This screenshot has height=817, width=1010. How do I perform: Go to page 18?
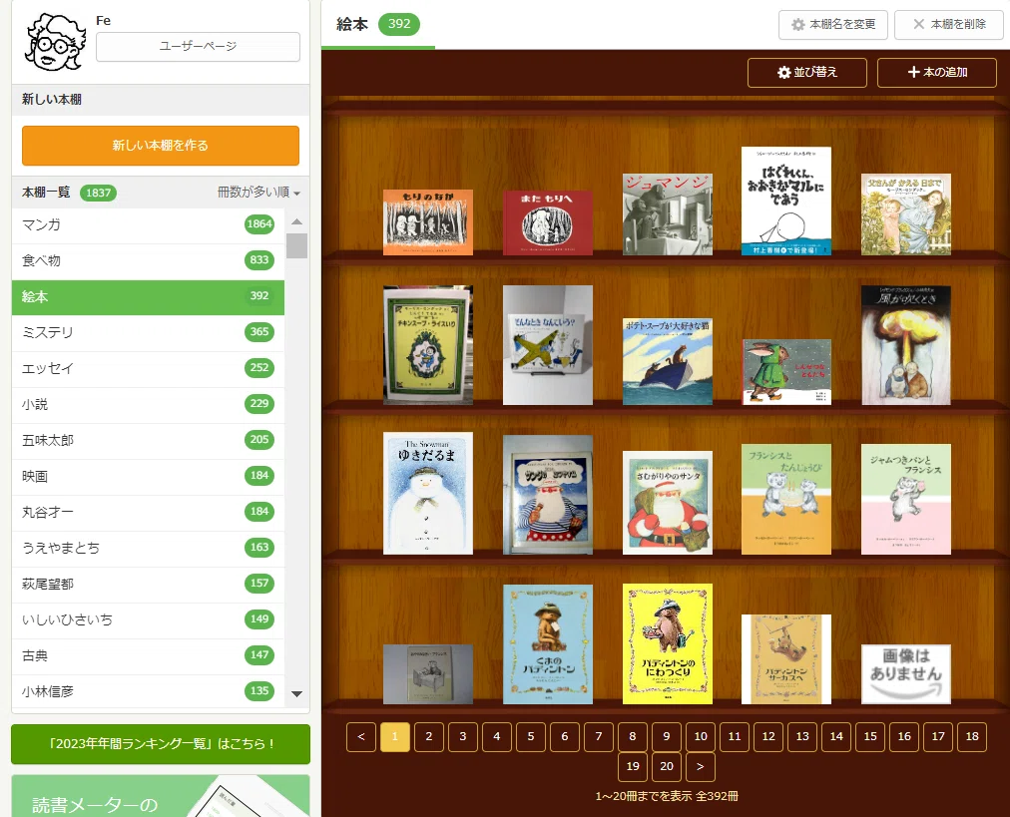pos(972,737)
